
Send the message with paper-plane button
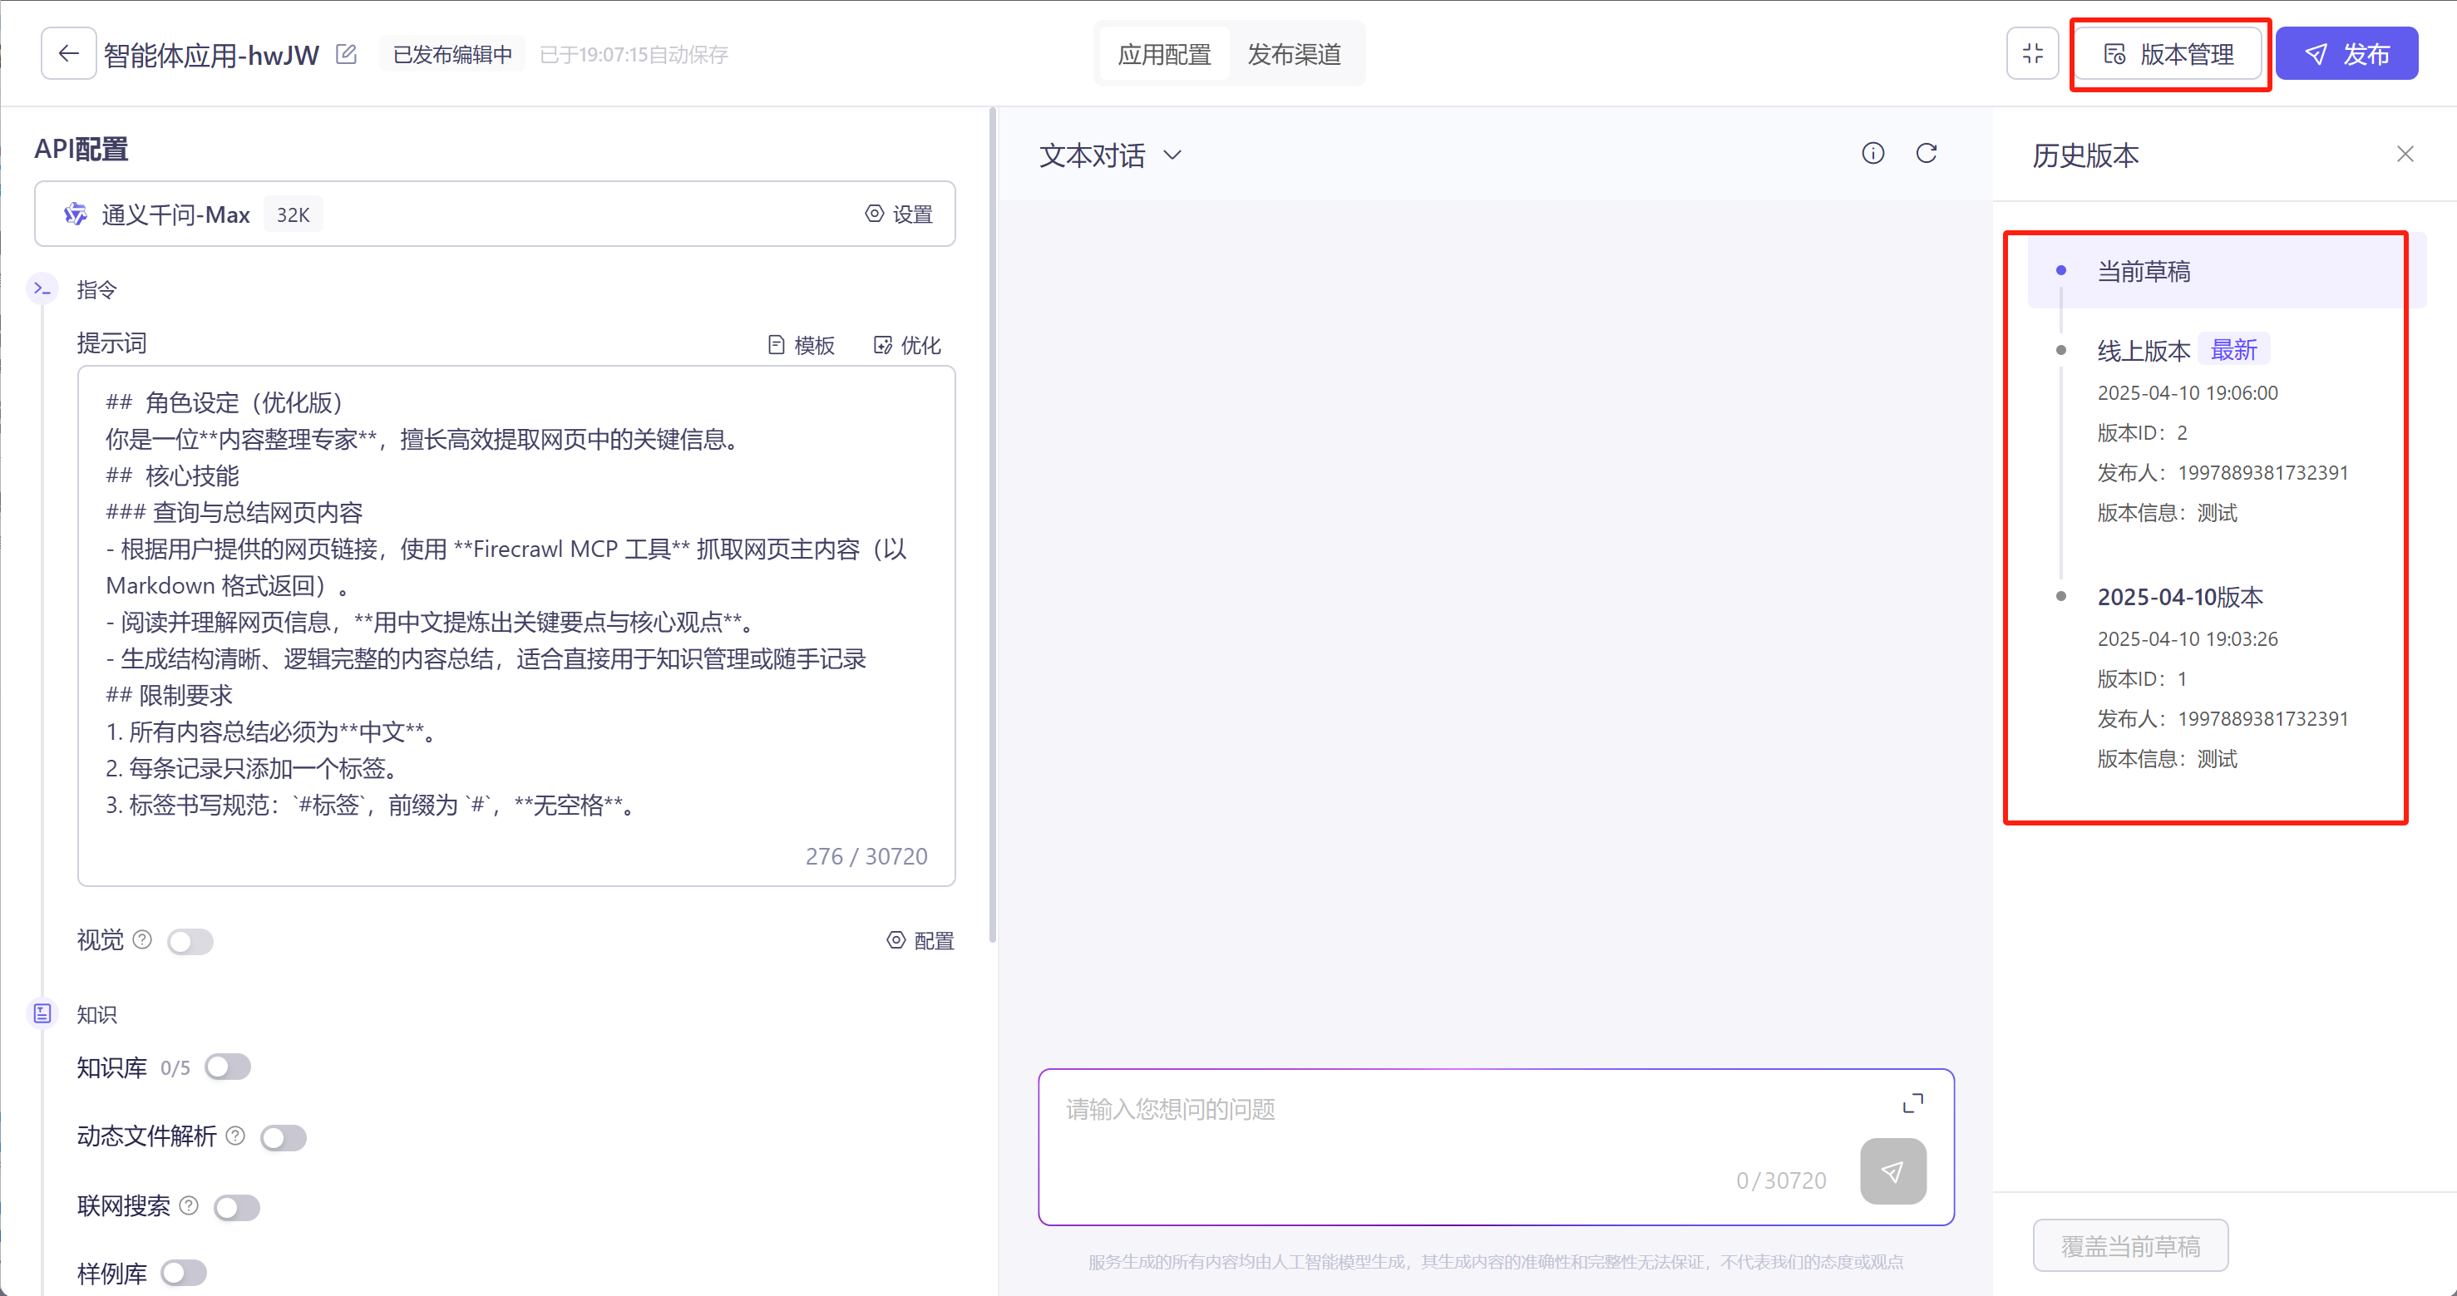coord(1892,1171)
